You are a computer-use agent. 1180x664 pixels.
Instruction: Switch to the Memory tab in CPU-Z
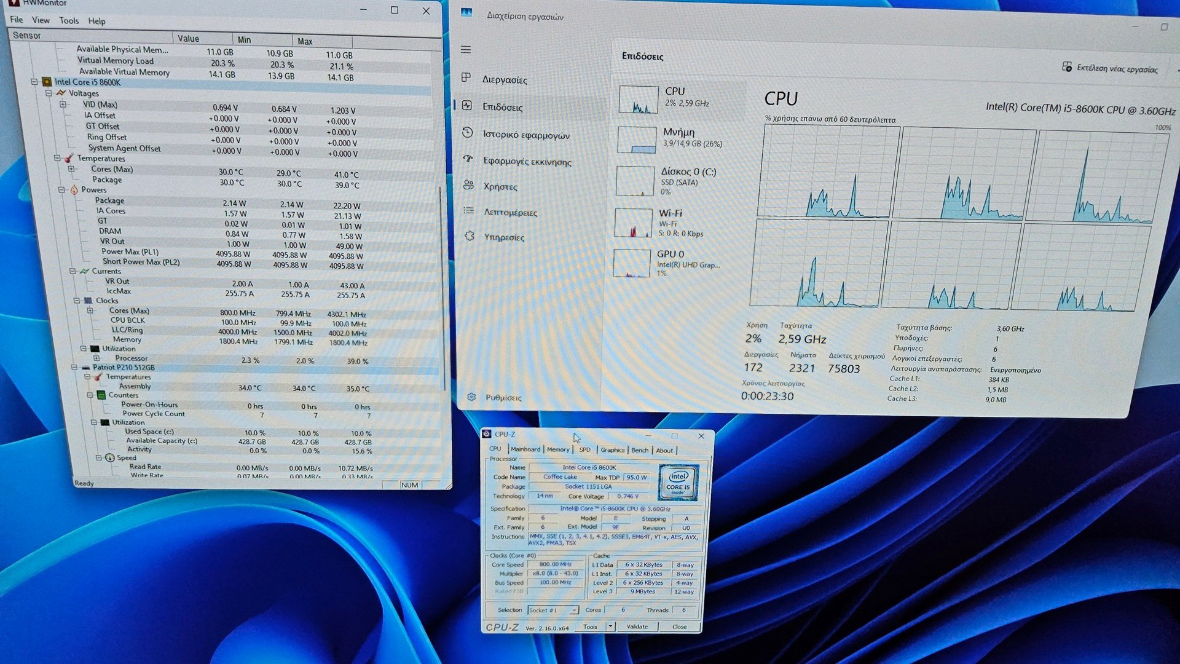click(x=558, y=449)
